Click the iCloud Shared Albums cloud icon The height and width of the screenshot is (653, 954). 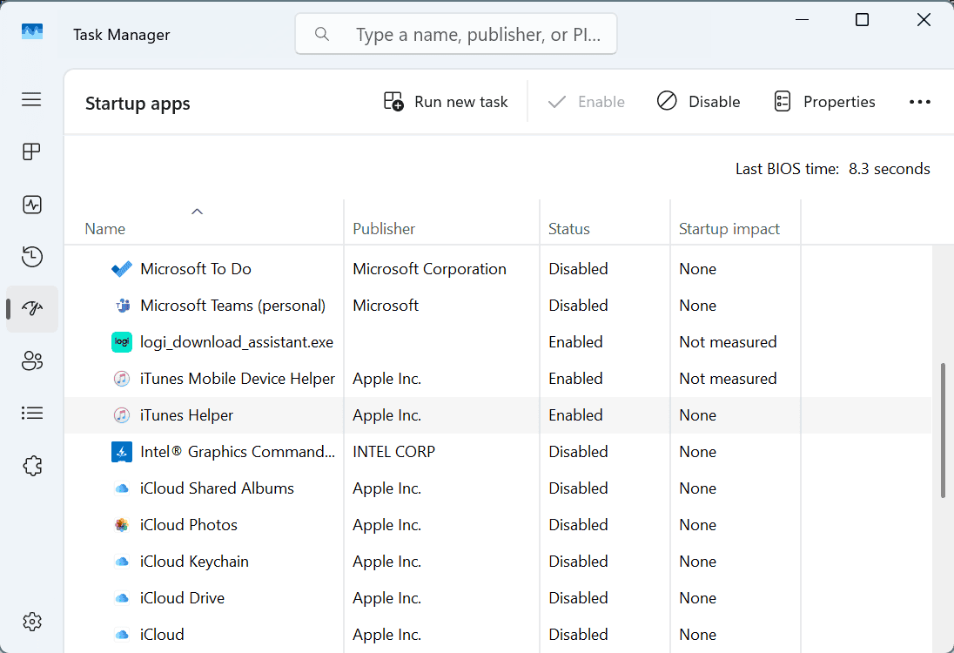[x=122, y=488]
